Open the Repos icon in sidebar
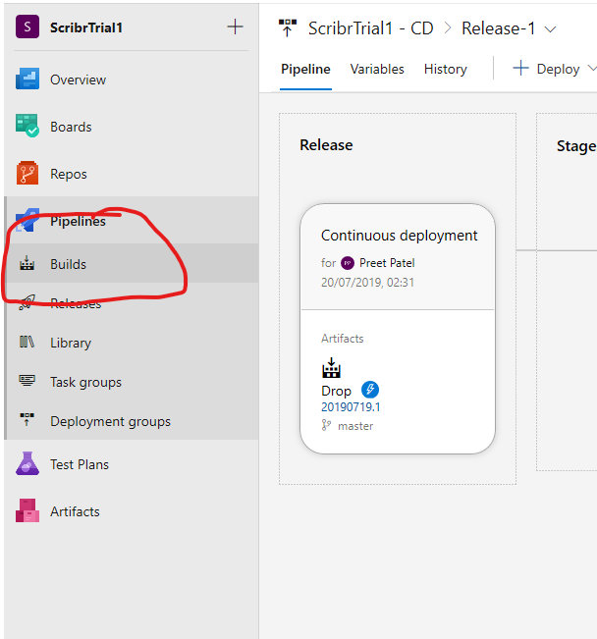Screen dimensions: 597x639 coord(27,173)
